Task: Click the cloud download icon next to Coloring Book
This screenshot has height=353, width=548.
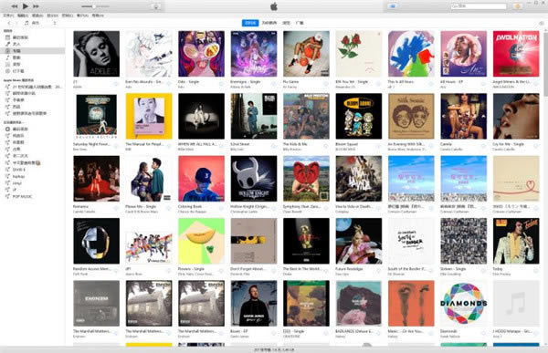Action: click(x=220, y=209)
